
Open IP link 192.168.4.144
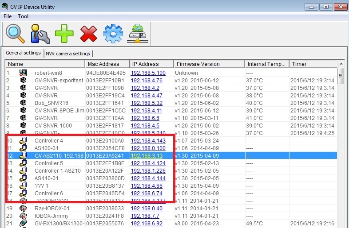pos(148,178)
